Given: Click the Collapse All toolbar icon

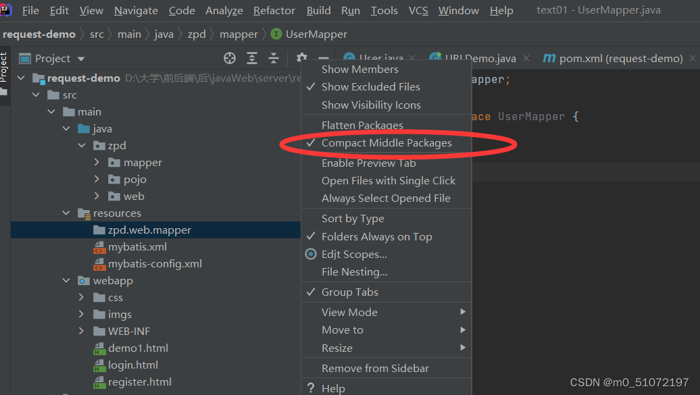Looking at the screenshot, I should [274, 58].
